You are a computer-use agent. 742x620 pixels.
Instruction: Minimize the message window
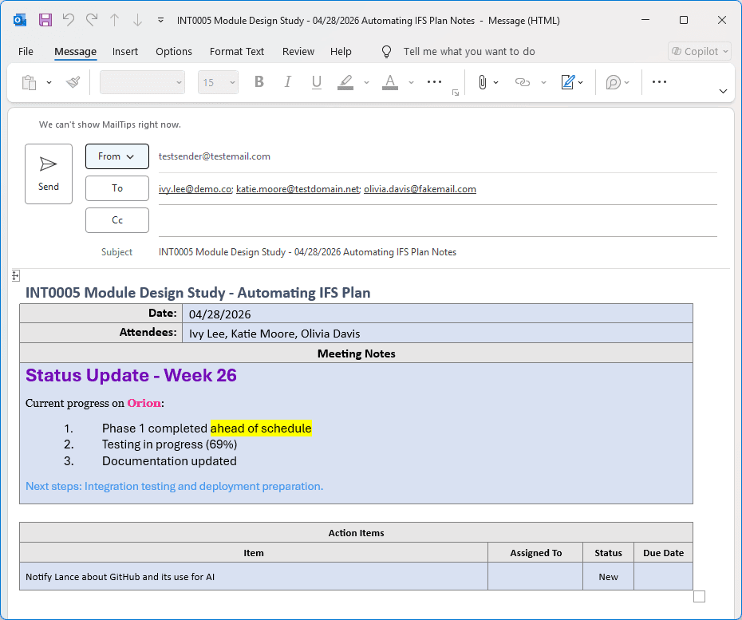645,20
